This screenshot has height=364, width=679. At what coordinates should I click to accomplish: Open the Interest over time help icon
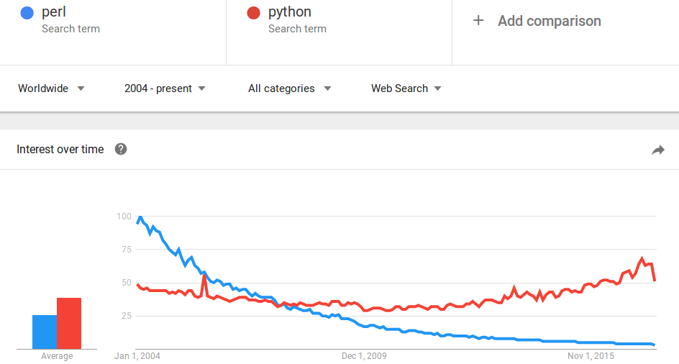(121, 149)
